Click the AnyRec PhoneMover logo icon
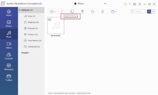 (3, 3)
